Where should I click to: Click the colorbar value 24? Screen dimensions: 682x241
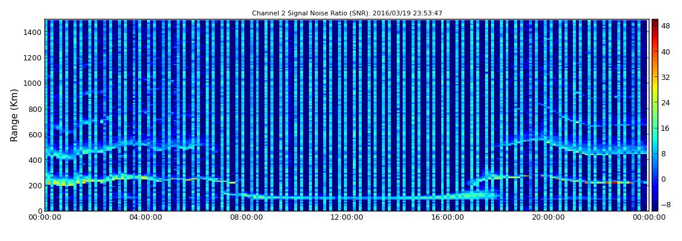coord(665,102)
